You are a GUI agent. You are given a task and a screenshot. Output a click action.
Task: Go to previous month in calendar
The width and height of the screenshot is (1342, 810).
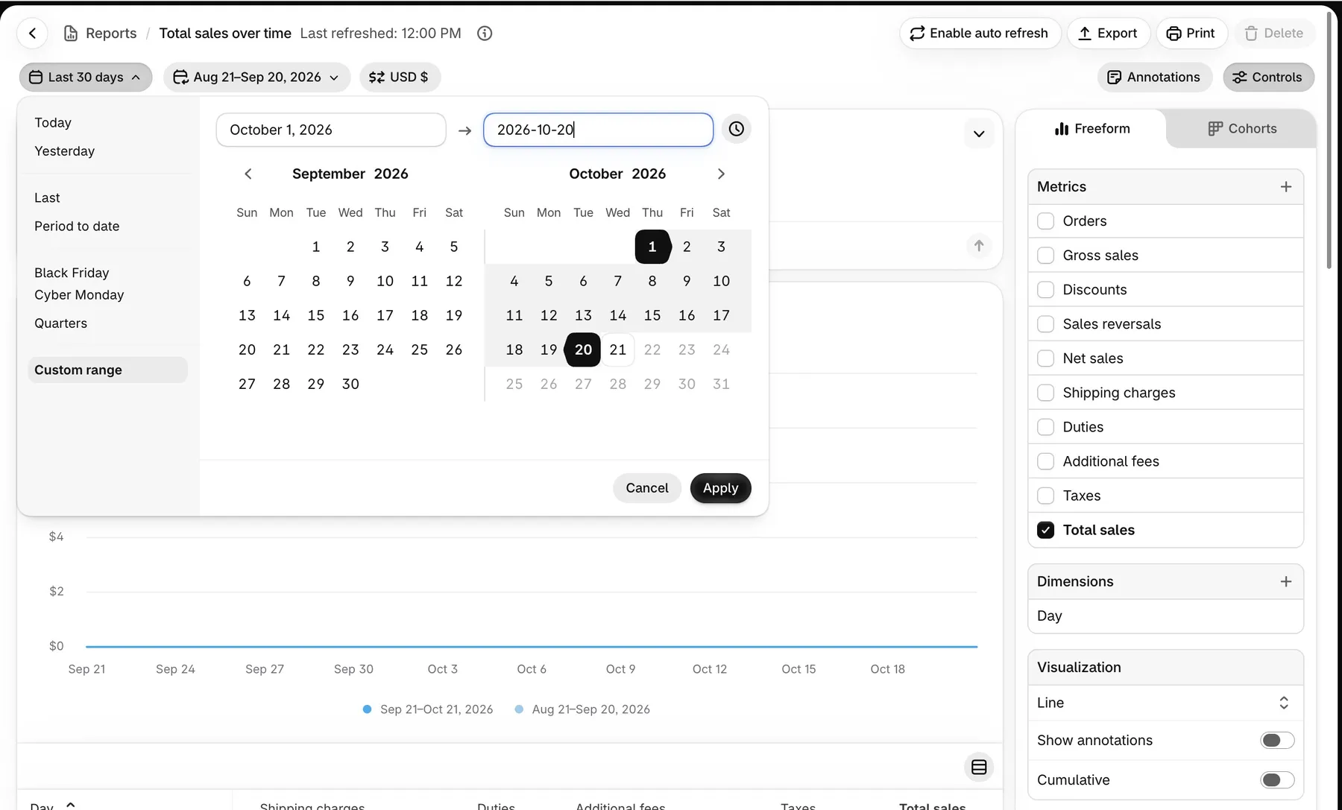coord(248,174)
